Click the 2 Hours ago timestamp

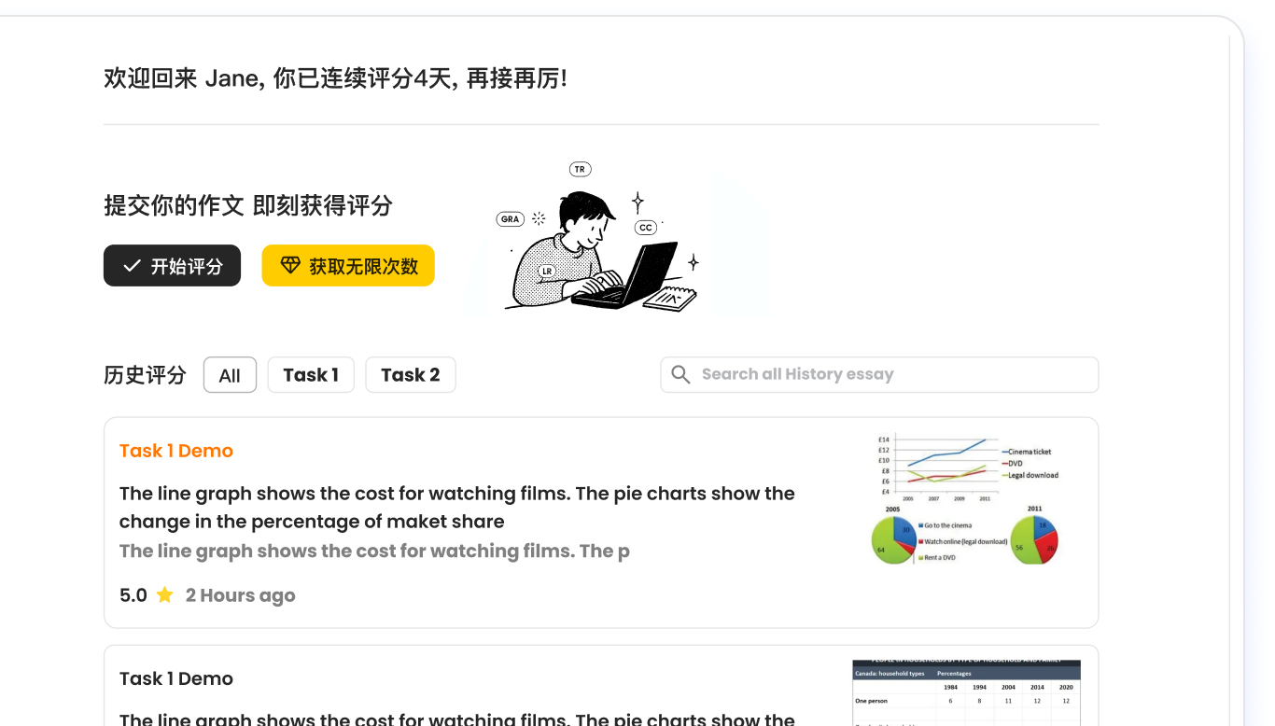point(241,595)
